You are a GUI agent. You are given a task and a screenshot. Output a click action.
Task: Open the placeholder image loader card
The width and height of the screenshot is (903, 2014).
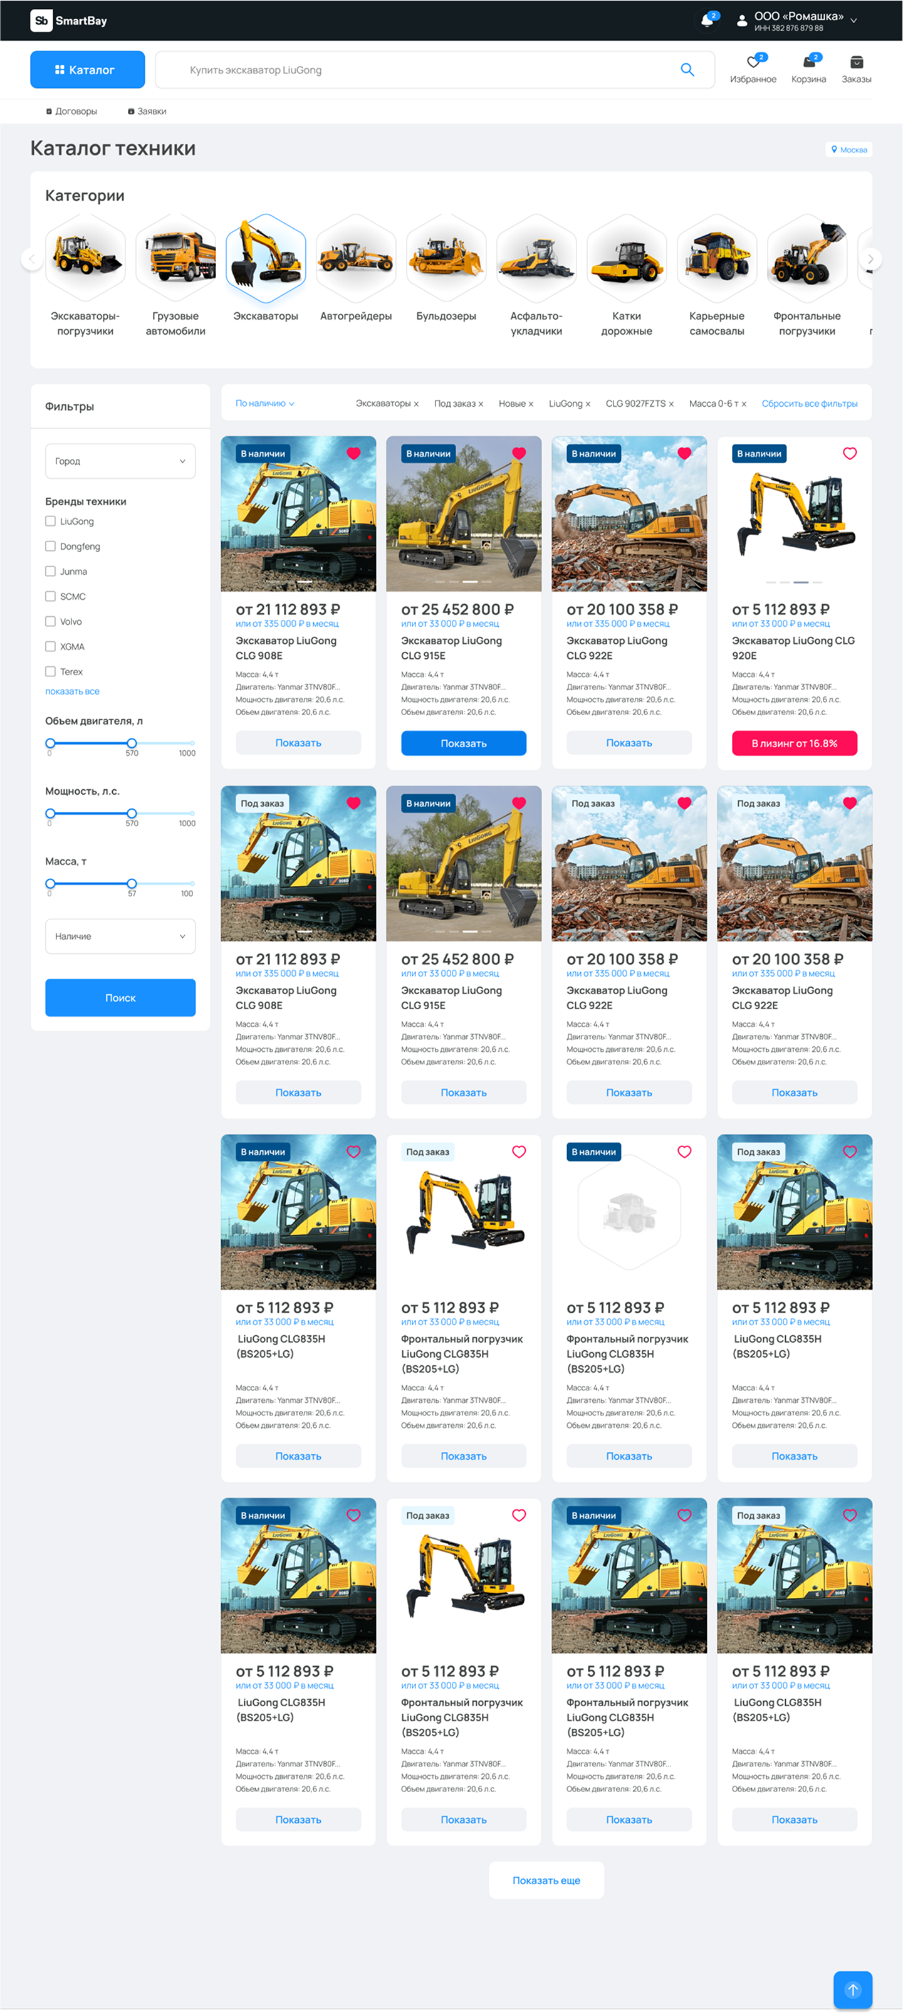[x=629, y=1213]
